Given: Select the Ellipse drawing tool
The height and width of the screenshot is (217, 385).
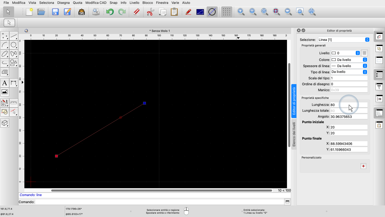Looking at the screenshot, I should [x=5, y=54].
